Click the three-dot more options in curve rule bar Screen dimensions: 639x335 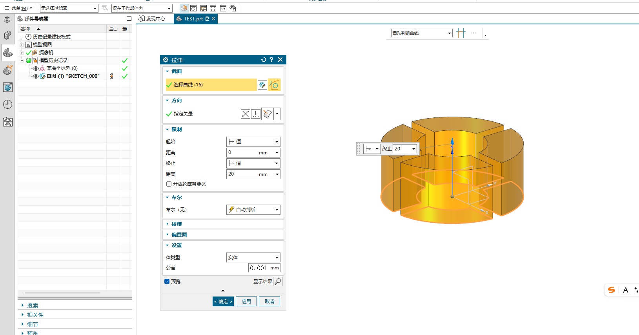click(x=473, y=33)
